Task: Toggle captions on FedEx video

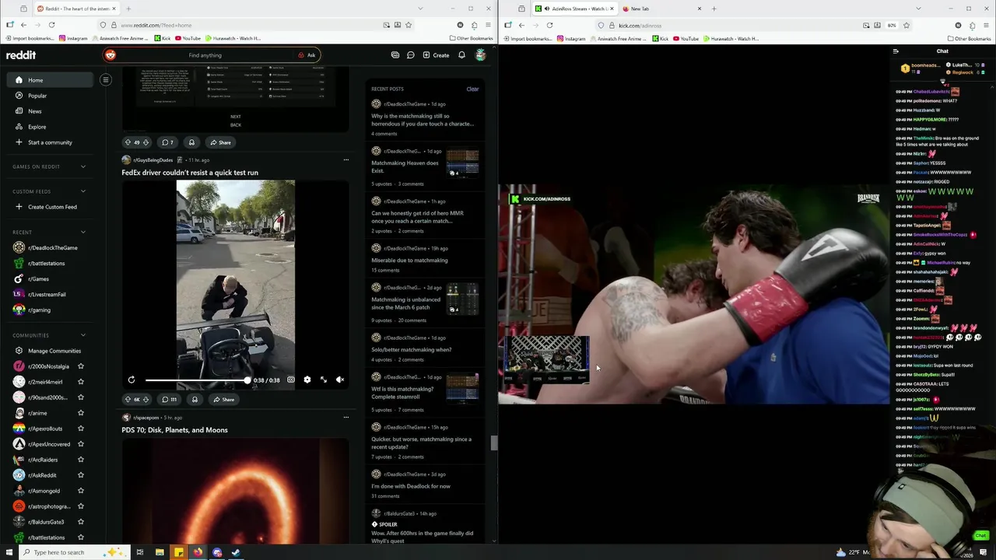Action: coord(291,380)
